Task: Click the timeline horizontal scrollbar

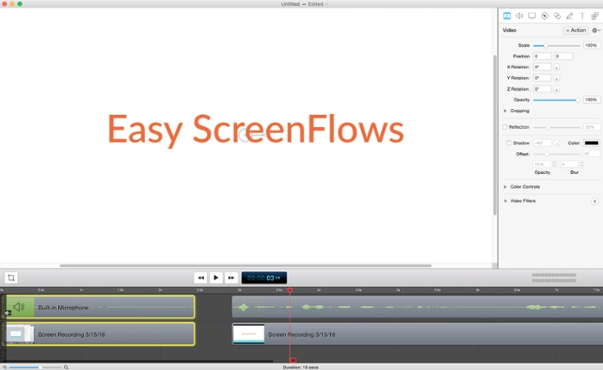Action: 138,361
